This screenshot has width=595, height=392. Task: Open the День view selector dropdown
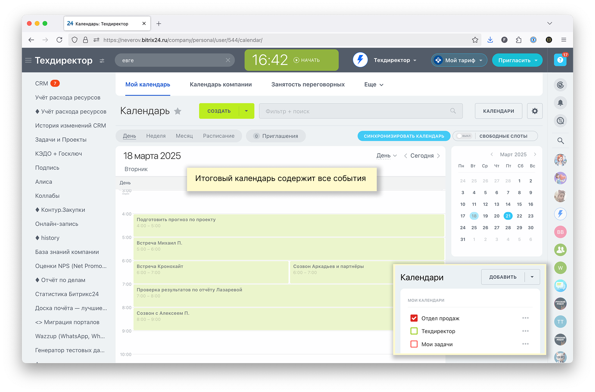click(387, 156)
